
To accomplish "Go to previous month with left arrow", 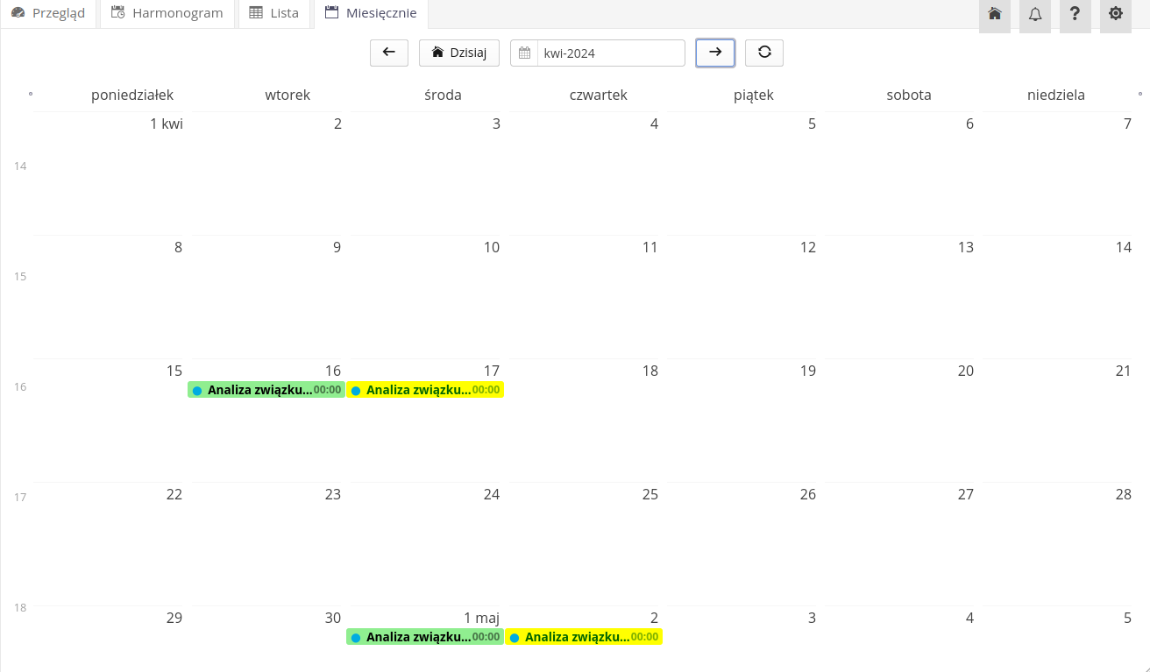I will [x=389, y=53].
